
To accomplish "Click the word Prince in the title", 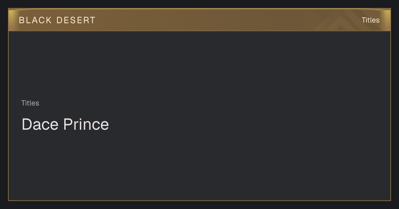I will tap(86, 124).
